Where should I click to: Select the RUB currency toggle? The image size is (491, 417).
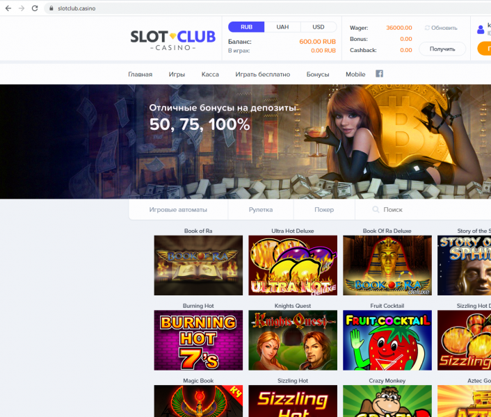tap(246, 27)
